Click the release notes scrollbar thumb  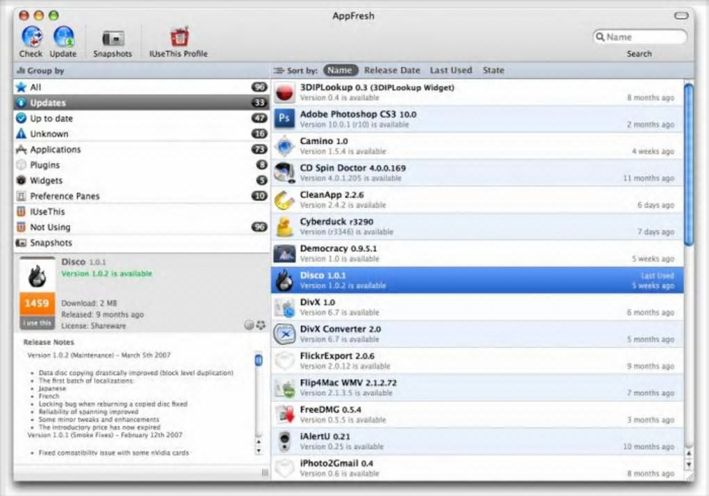[259, 360]
